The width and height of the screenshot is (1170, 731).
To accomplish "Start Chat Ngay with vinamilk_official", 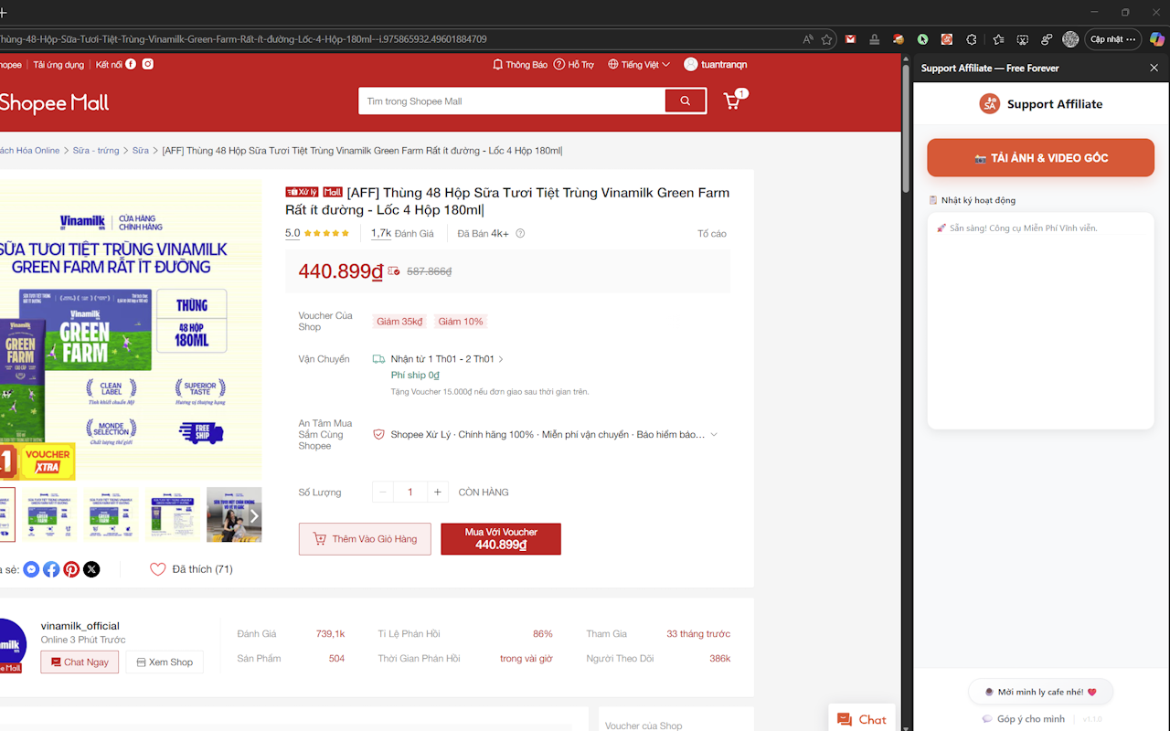I will [80, 662].
